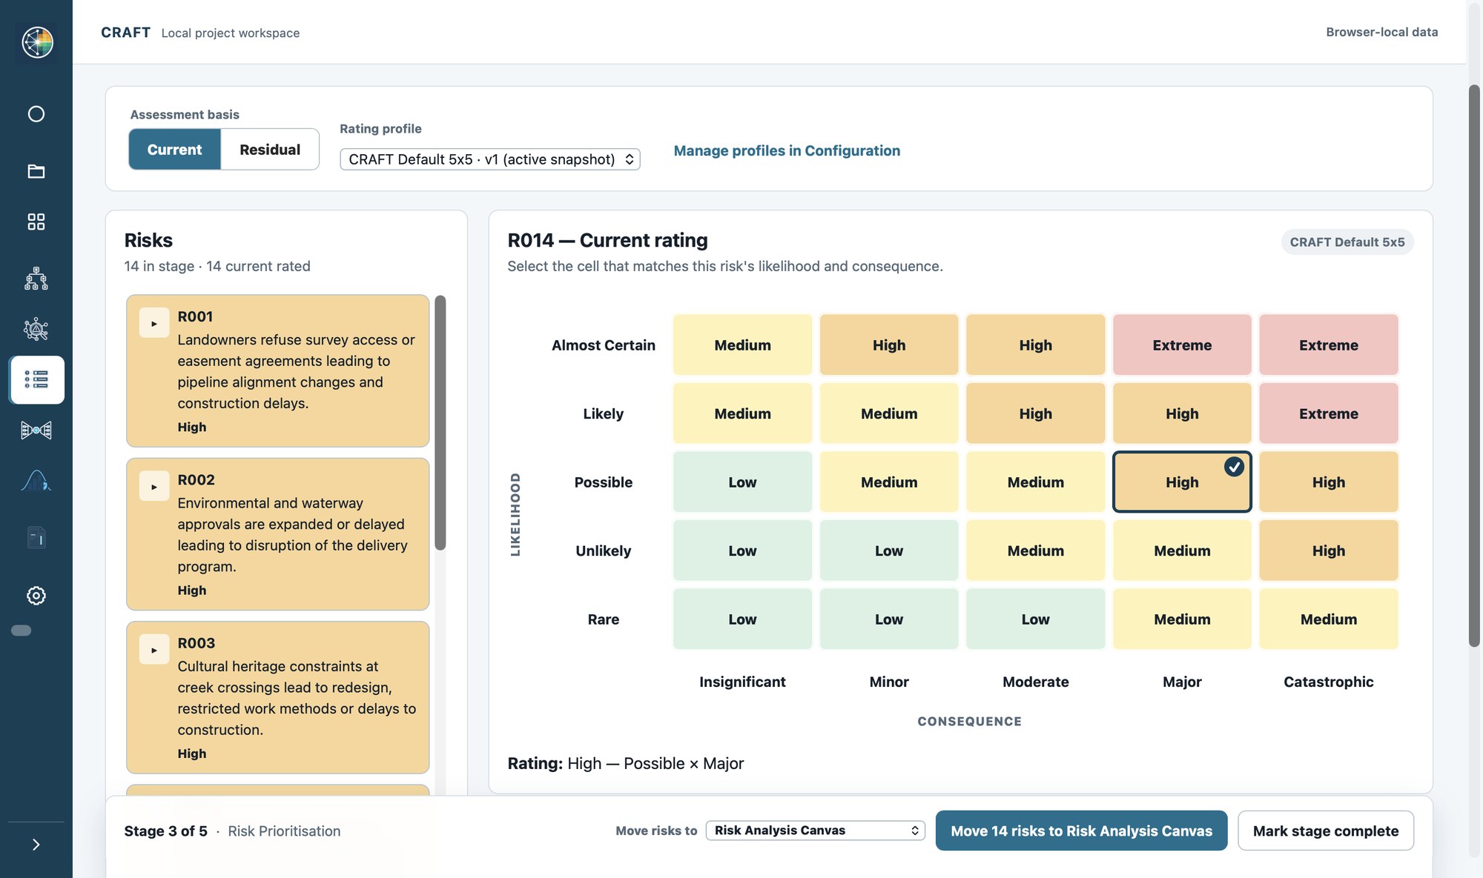The width and height of the screenshot is (1483, 878).
Task: Toggle the small pill switch in sidebar
Action: tap(22, 631)
